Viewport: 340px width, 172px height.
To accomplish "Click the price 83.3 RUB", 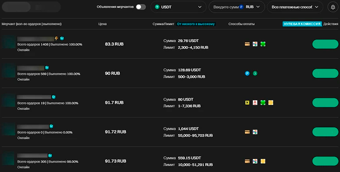I will point(114,44).
